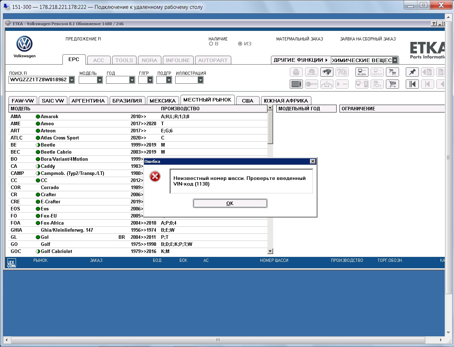Expand the МОДЕЛЬ dropdown
Viewport: 454px width, 347px height.
(x=100, y=80)
